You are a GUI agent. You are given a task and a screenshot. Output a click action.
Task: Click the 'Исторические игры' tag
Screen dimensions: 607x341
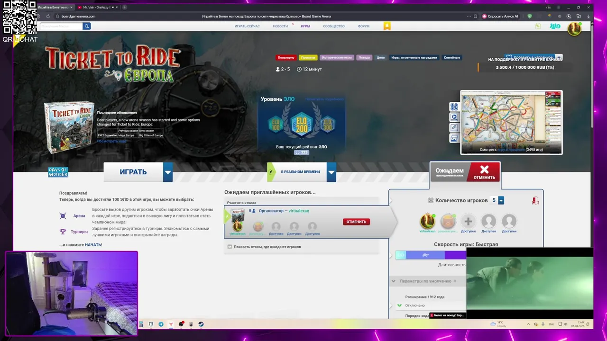[337, 57]
